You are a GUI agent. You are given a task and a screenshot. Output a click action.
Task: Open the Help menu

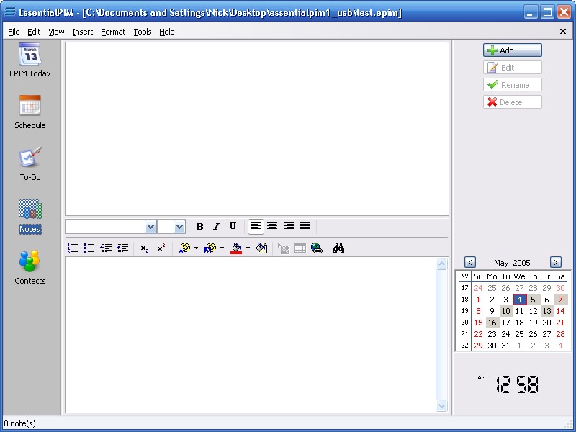click(x=167, y=32)
